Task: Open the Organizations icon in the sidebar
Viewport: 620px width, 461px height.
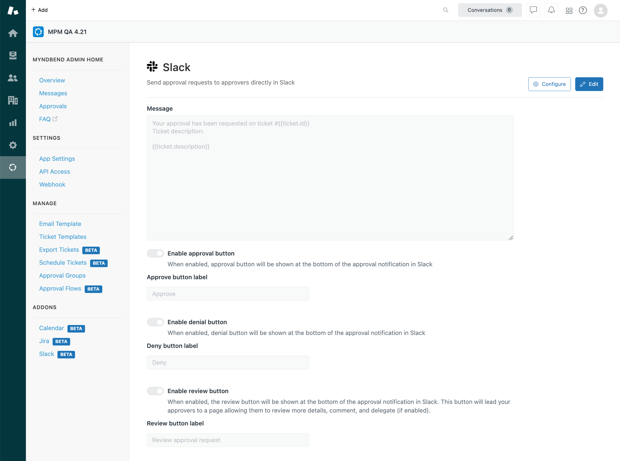Action: click(13, 100)
